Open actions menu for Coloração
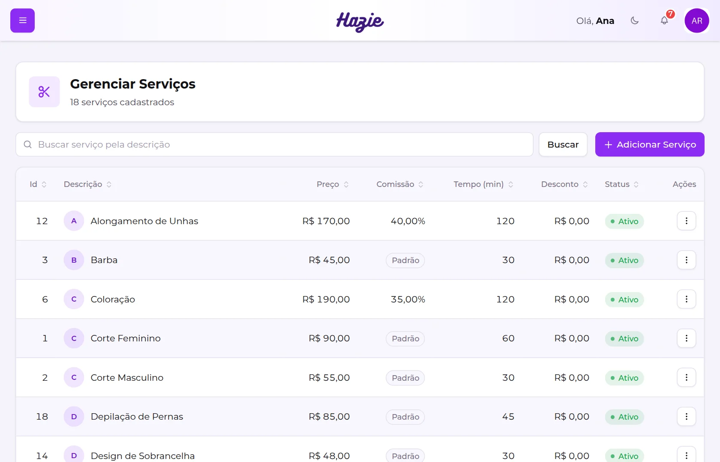The height and width of the screenshot is (462, 720). [x=687, y=299]
